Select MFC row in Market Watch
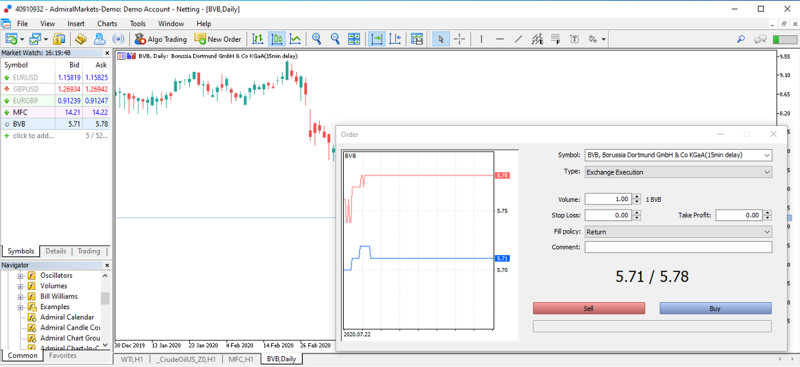 pos(55,112)
